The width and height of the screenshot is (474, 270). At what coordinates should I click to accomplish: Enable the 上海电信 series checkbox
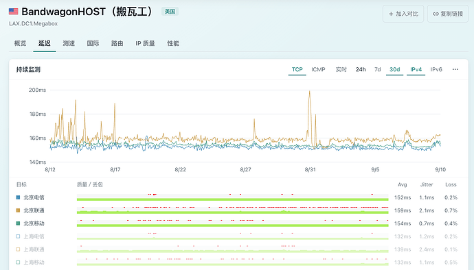(18, 236)
